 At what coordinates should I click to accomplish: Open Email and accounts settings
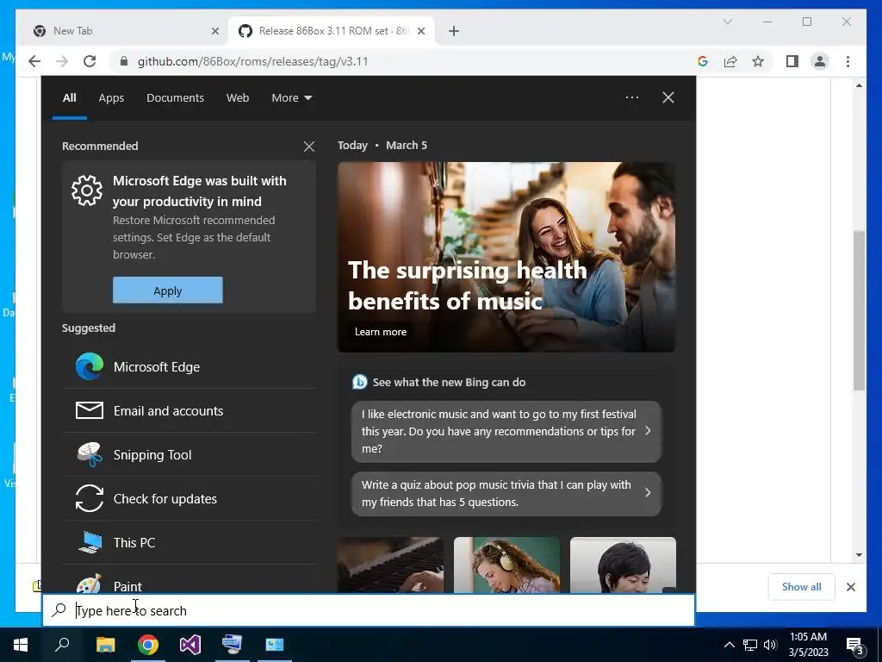click(189, 411)
